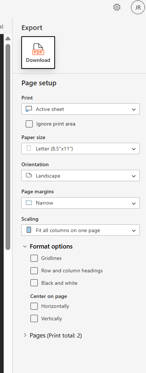
Task: Enable the Gridlines checkbox
Action: click(34, 258)
